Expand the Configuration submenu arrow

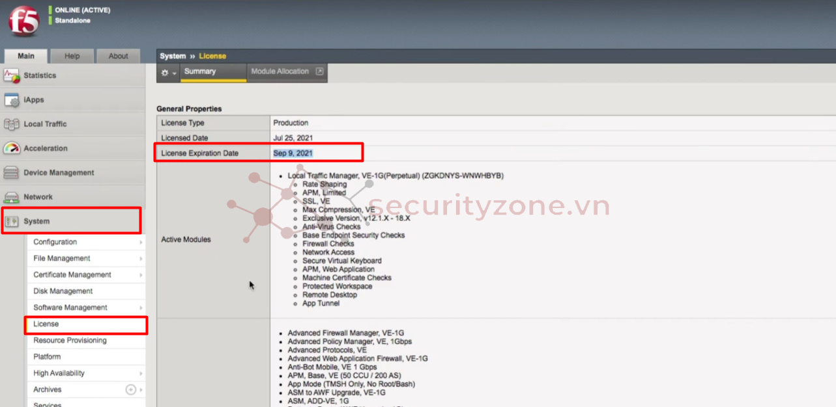[141, 242]
